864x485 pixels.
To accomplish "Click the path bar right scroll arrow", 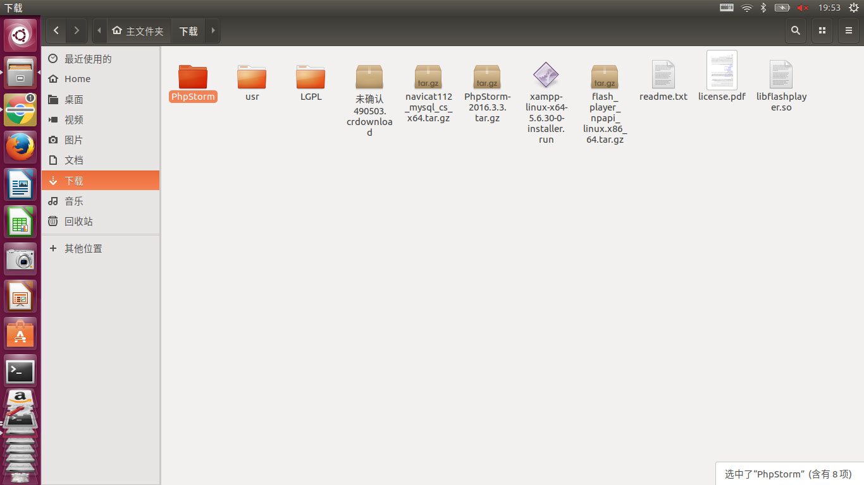I will pos(214,30).
